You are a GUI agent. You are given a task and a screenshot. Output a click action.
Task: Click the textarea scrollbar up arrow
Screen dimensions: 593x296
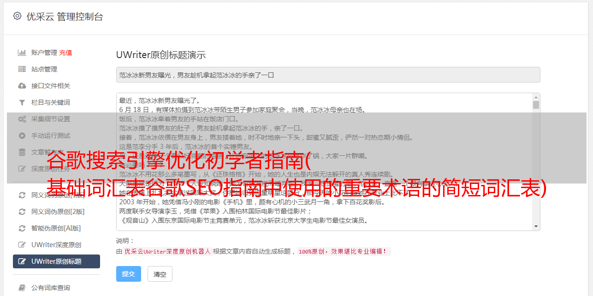point(536,97)
